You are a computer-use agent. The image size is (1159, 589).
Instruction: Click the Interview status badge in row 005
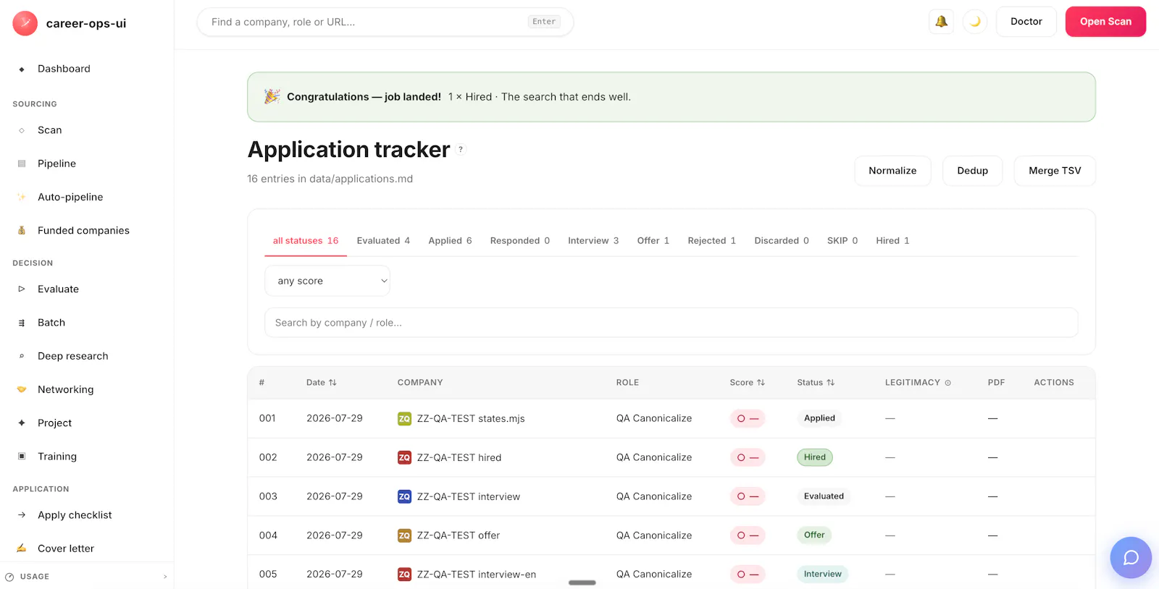[823, 575]
